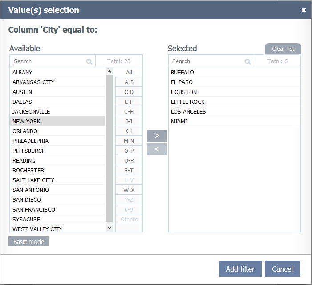
Task: Filter cities by M-N letters
Action: (129, 141)
